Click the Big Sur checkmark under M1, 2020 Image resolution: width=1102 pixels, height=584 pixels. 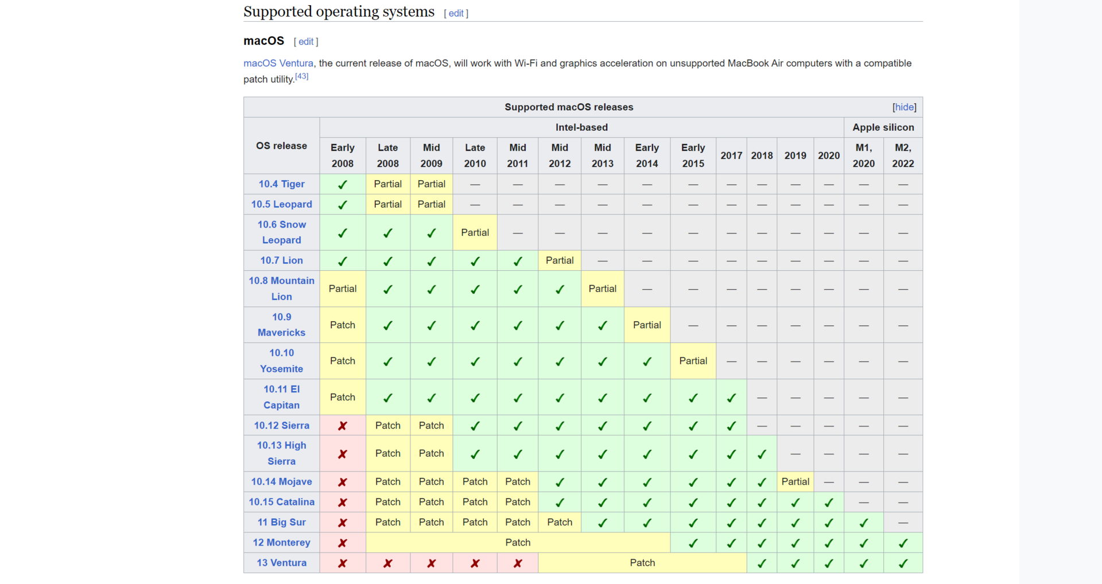tap(864, 523)
